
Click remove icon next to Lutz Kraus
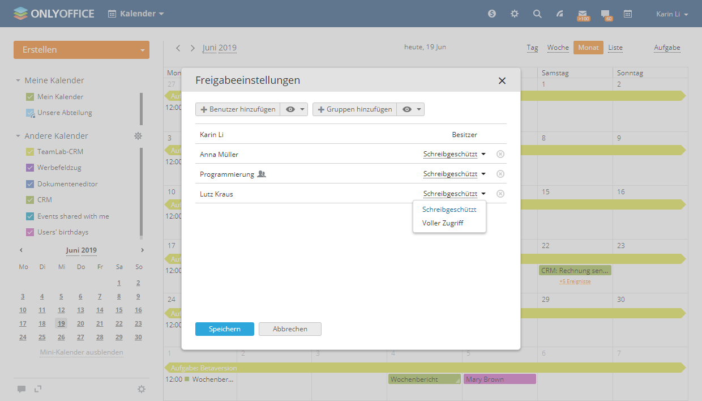[500, 194]
